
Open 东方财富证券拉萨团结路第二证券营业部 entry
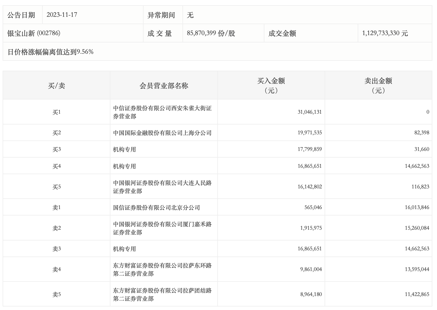tap(162, 295)
